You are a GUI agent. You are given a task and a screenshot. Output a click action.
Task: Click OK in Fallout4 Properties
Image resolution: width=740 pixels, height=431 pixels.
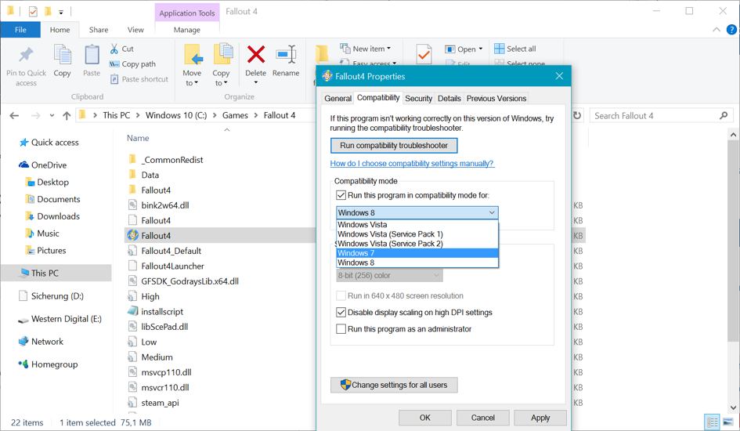click(x=424, y=418)
